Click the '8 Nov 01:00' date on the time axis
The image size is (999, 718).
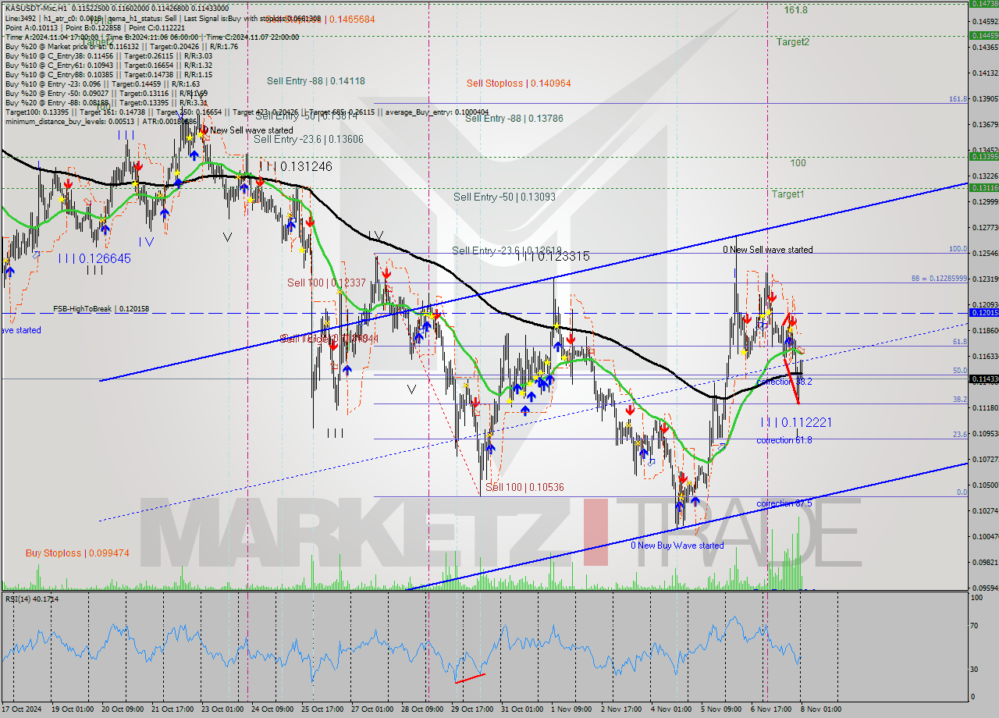[821, 709]
